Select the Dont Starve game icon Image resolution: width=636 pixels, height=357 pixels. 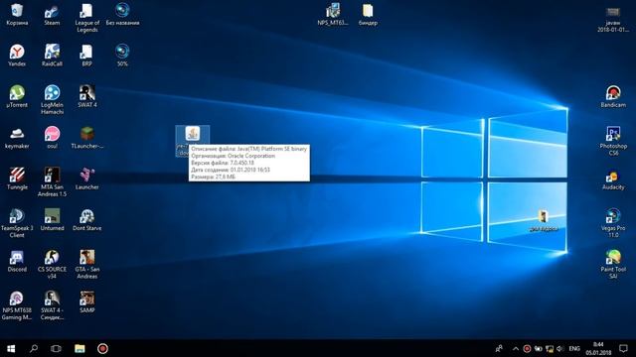coord(86,220)
